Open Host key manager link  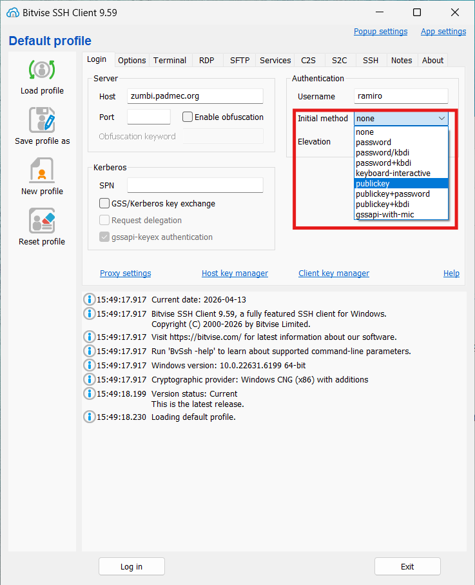(235, 273)
